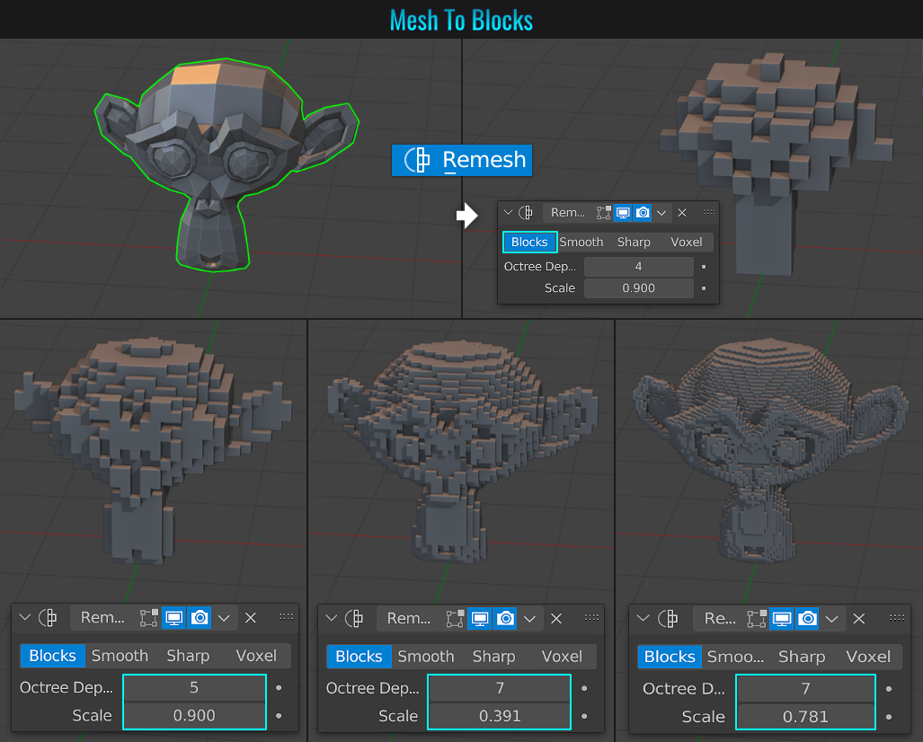923x742 pixels.
Task: Toggle render camera in Scale 0.781 panel
Action: [807, 618]
